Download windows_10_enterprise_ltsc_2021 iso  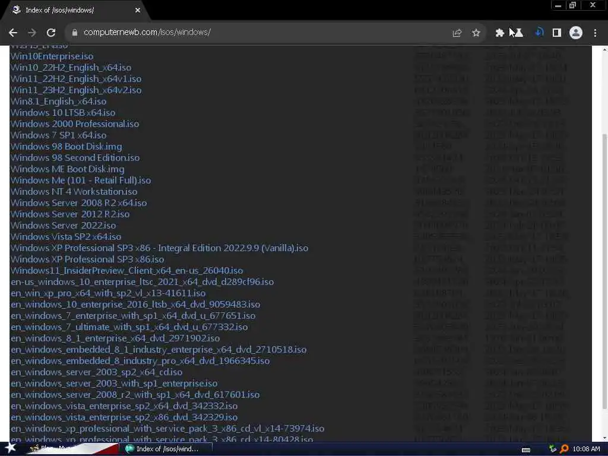[x=142, y=281]
